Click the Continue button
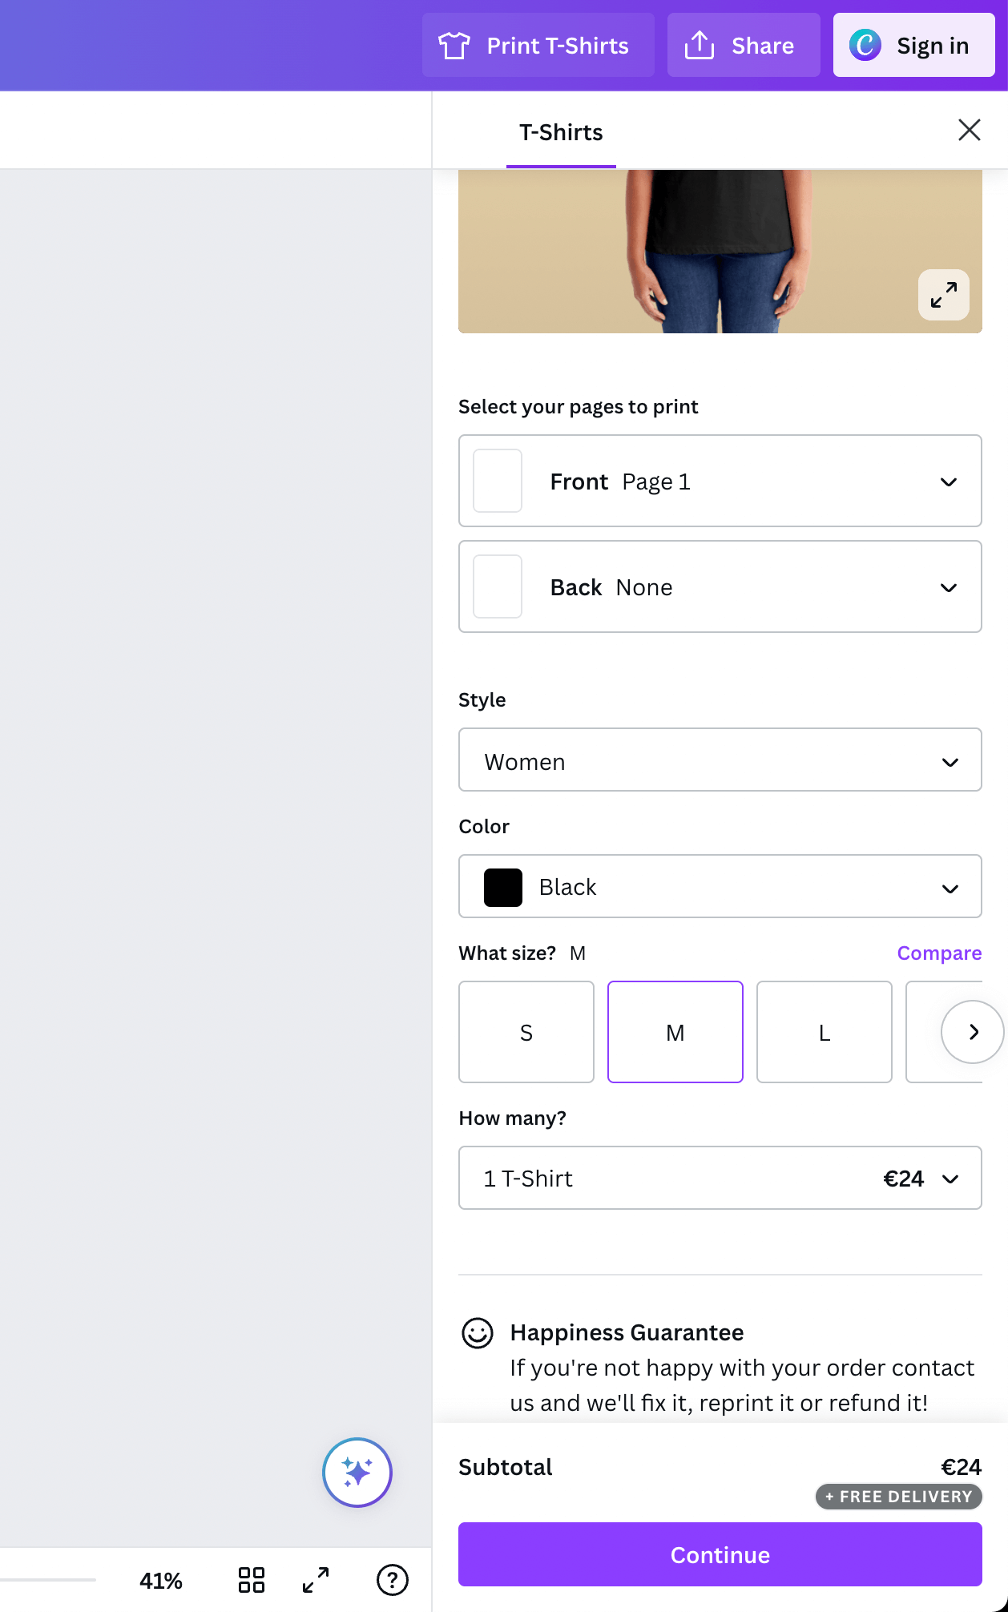Viewport: 1008px width, 1612px height. pyautogui.click(x=720, y=1554)
